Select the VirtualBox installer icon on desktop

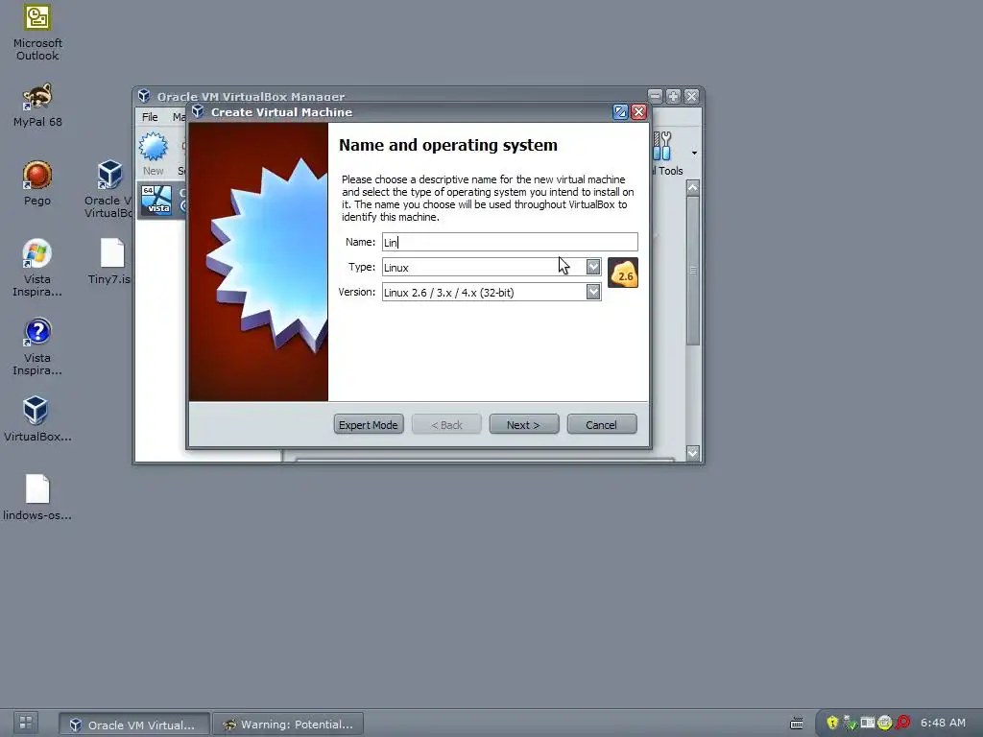coord(36,411)
